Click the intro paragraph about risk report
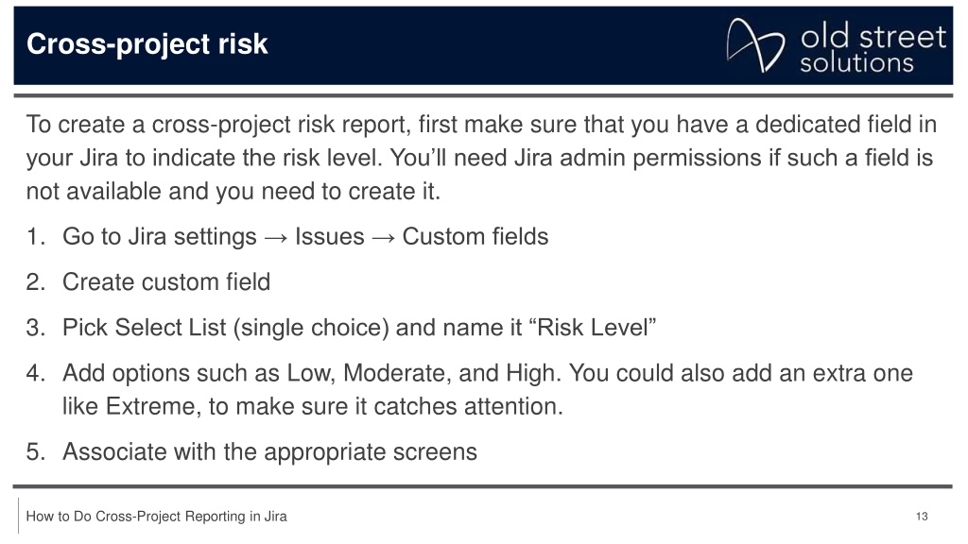This screenshot has width=968, height=544. [481, 158]
